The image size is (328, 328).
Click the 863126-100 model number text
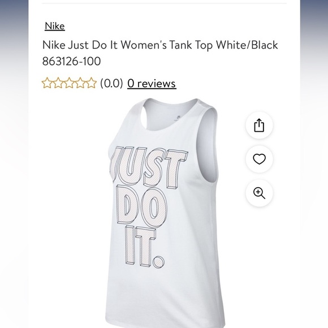[72, 61]
